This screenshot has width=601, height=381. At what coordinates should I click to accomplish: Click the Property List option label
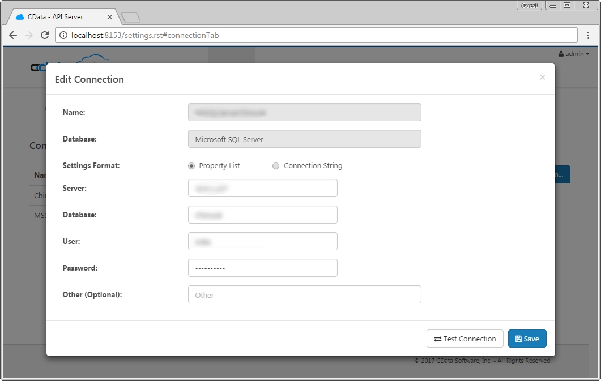[x=219, y=165]
